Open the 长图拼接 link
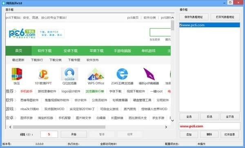The height and width of the screenshot is (148, 245). click(117, 118)
